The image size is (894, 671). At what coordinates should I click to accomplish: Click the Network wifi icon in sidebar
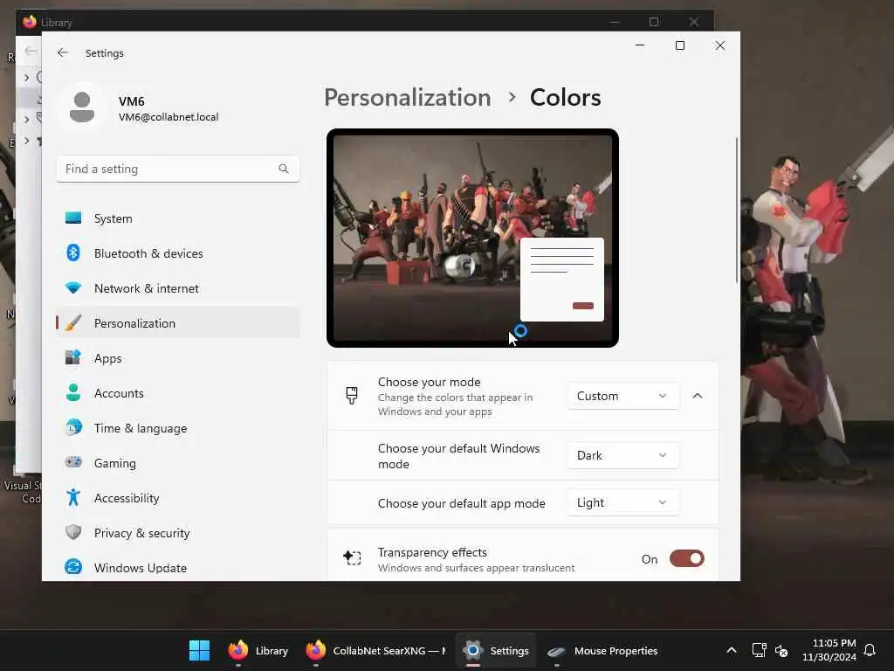click(x=73, y=288)
